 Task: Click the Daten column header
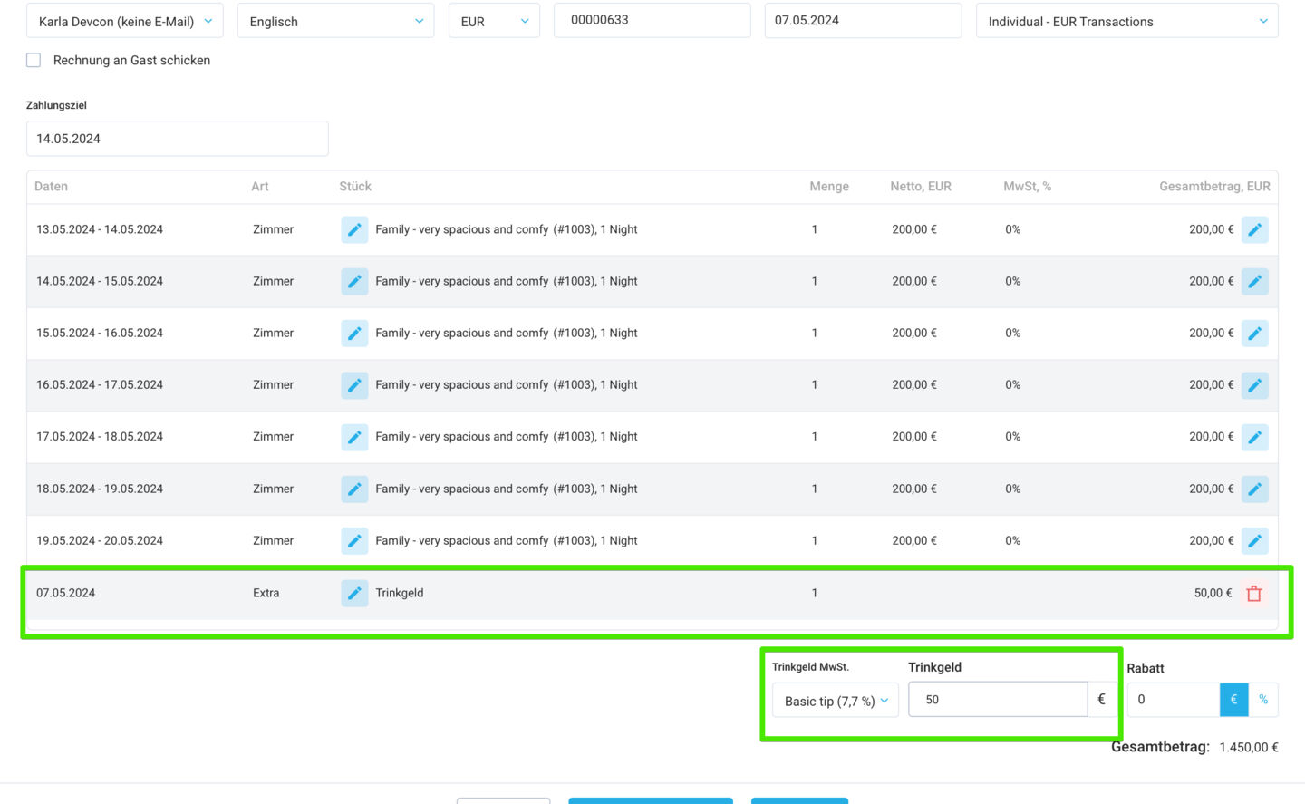tap(51, 186)
